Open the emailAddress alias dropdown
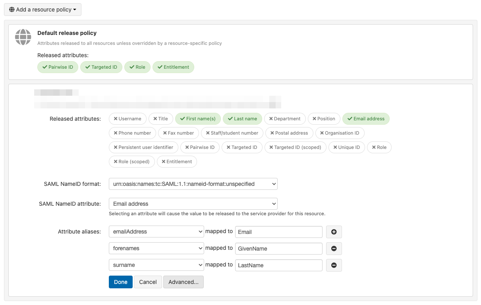This screenshot has height=305, width=481. click(x=156, y=232)
